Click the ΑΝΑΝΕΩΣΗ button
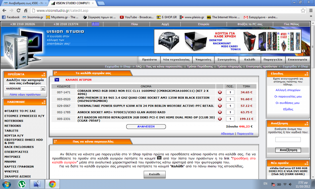The width and height of the screenshot is (315, 189). coord(146,127)
